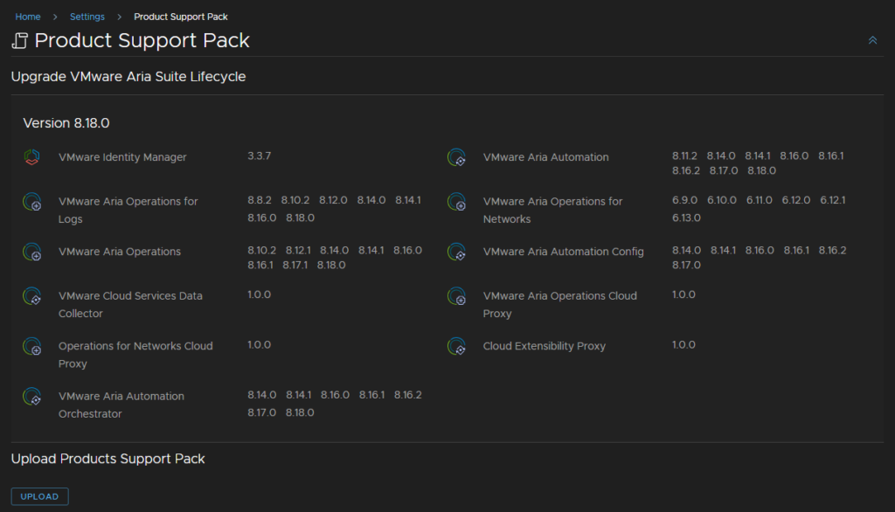Click the 'VMware Identity Manager' label
Image resolution: width=895 pixels, height=512 pixels.
[122, 157]
